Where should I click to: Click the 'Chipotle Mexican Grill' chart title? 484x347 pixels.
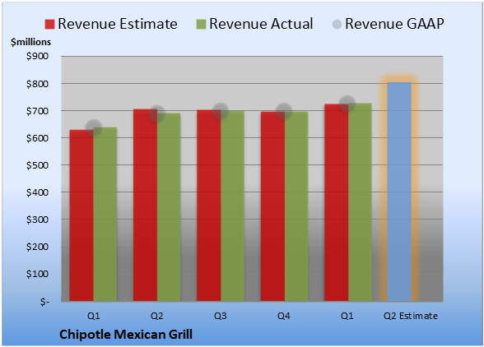[x=126, y=335]
